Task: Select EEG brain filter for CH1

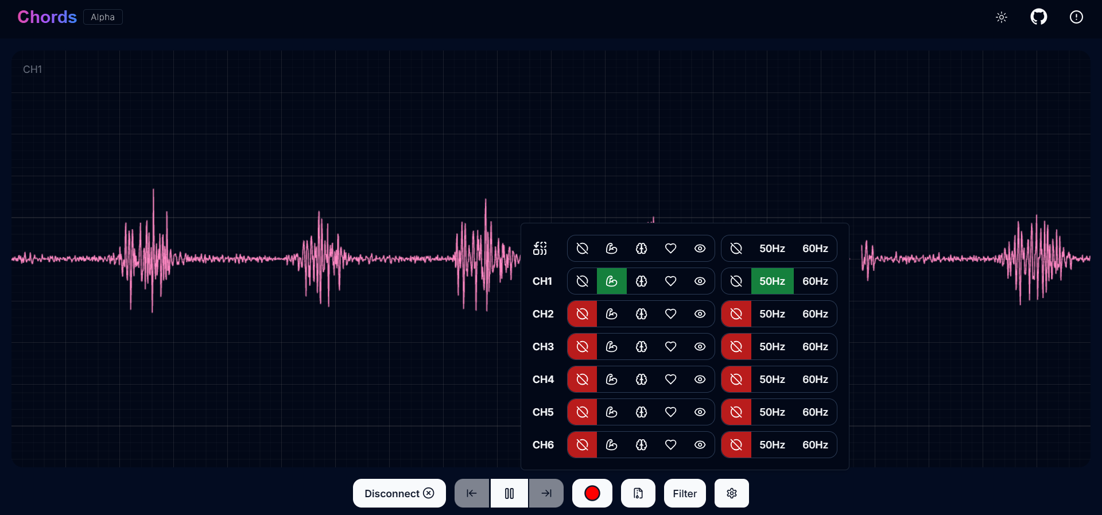Action: point(642,281)
